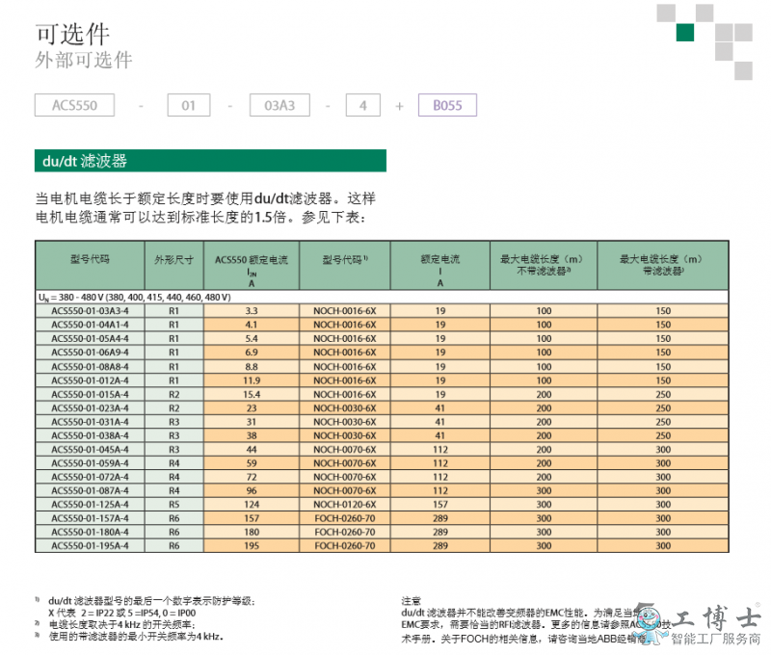Select model code "ACS550-01-05A4-4"

pos(90,338)
